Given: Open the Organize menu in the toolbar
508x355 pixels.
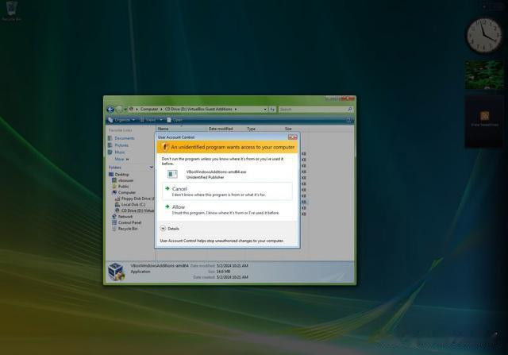Looking at the screenshot, I should click(x=121, y=120).
